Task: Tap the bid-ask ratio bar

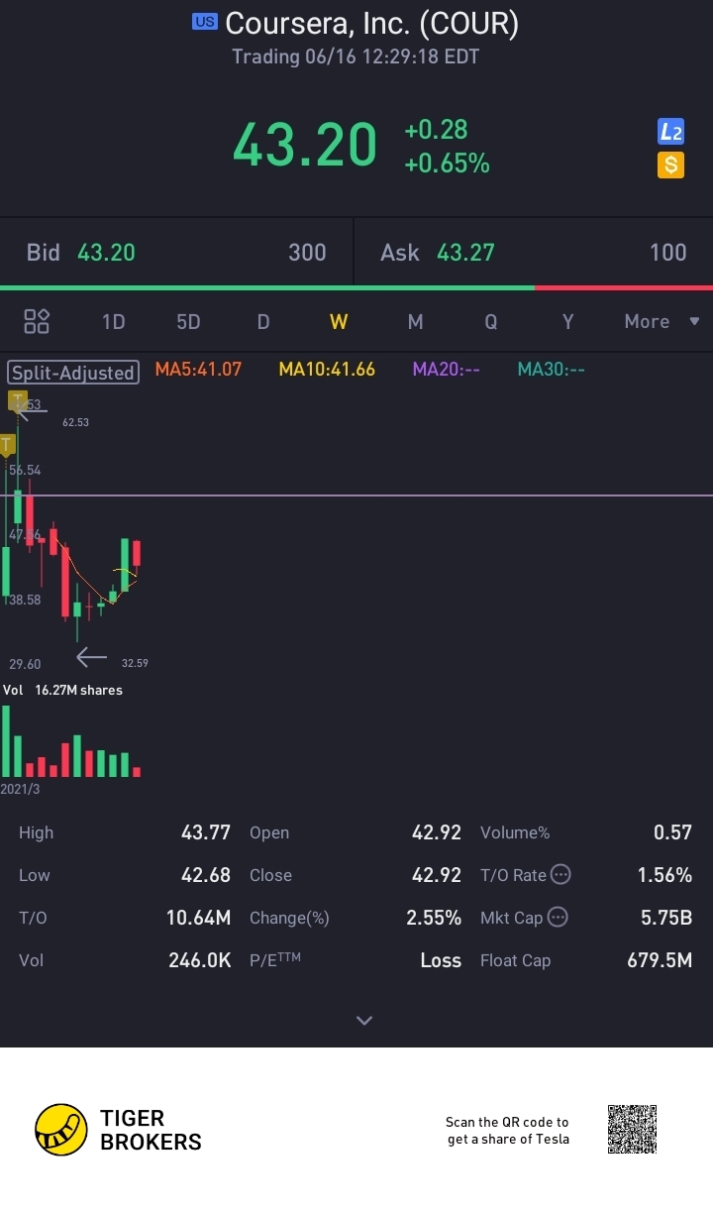Action: (x=356, y=287)
